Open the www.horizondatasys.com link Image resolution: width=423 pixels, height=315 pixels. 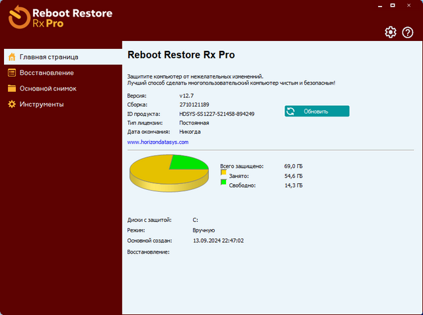[158, 142]
